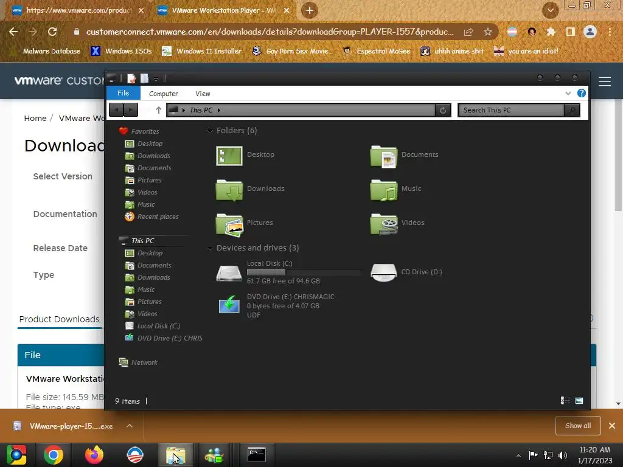Image resolution: width=623 pixels, height=467 pixels.
Task: Click the Explorer forward navigation arrow
Action: coord(131,109)
